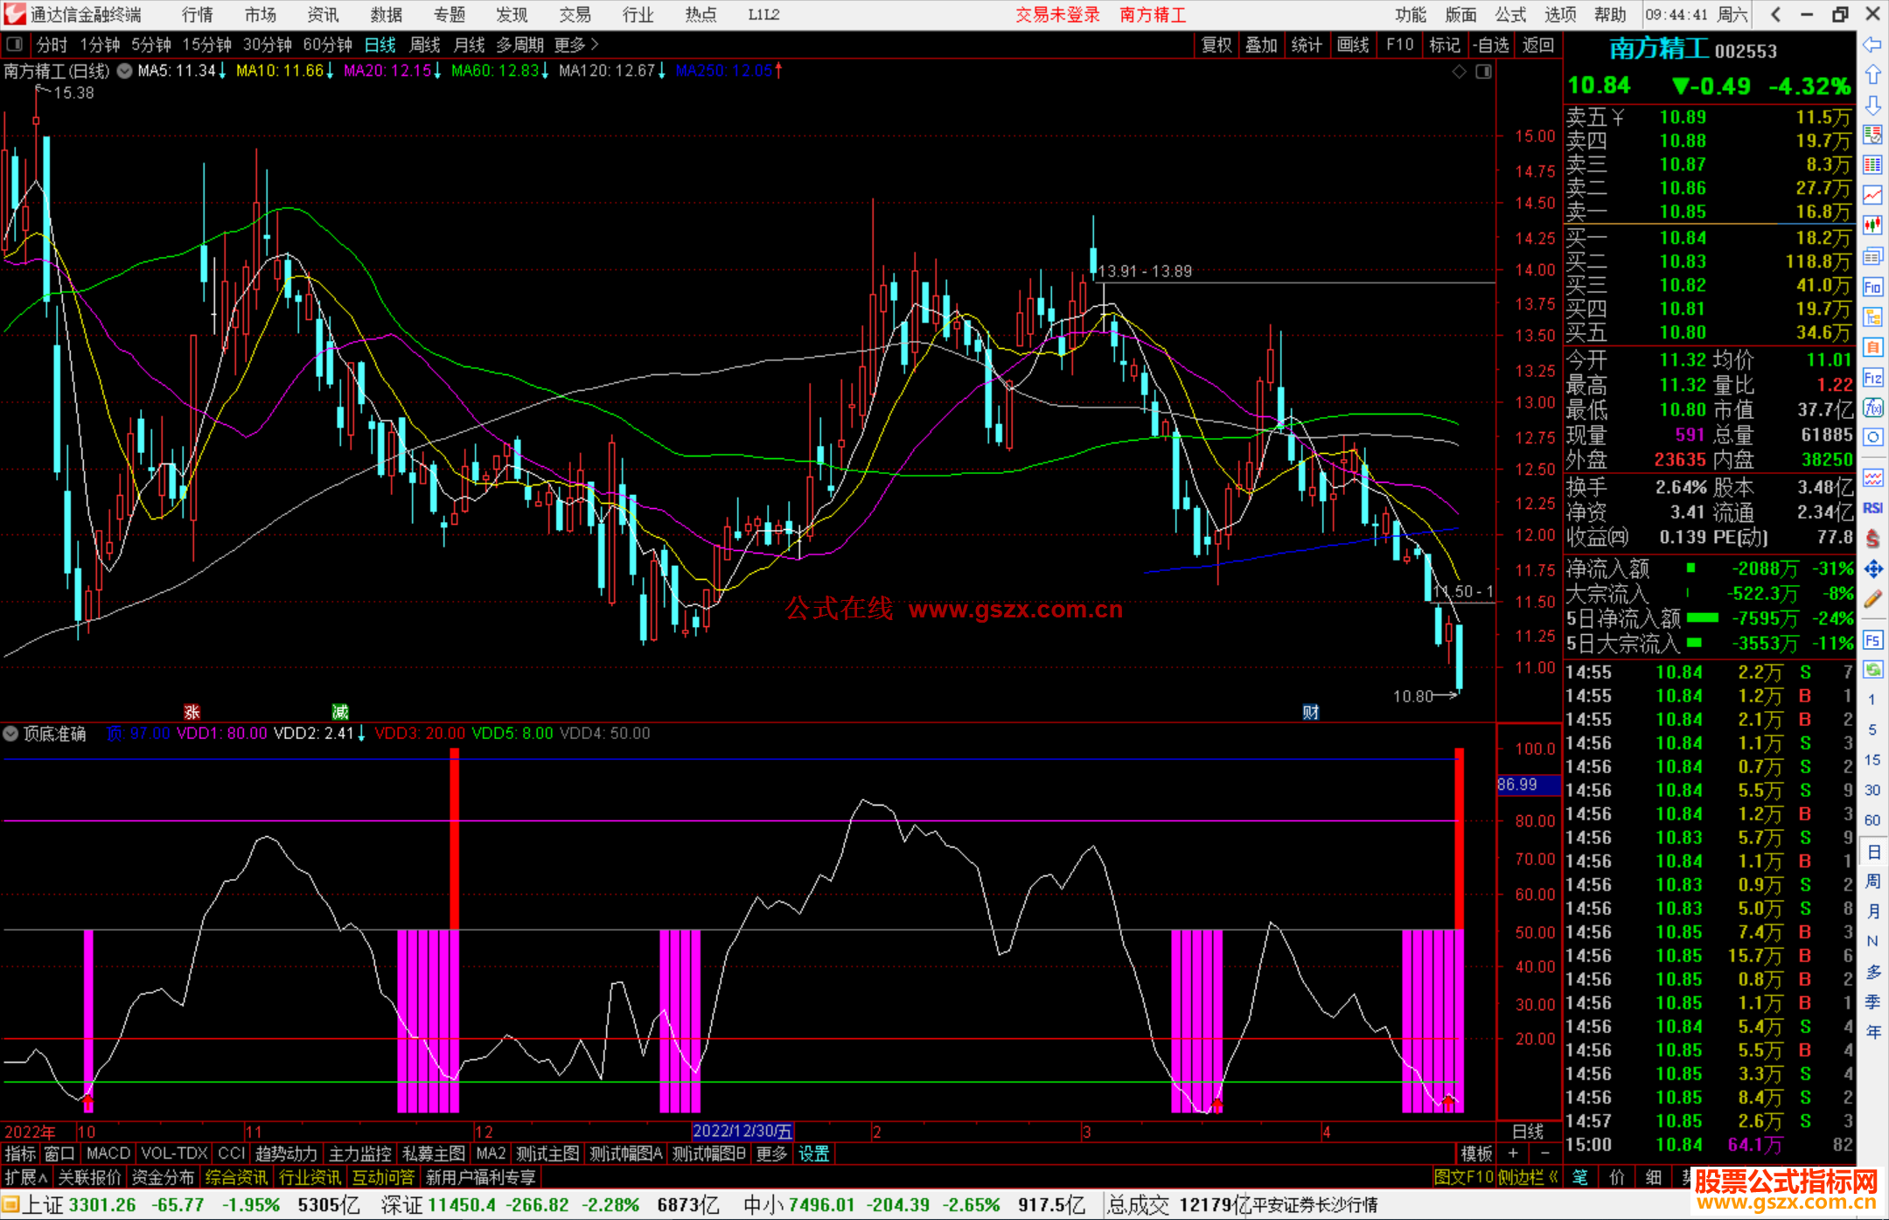Open the 行情 menu
The width and height of the screenshot is (1889, 1220).
tap(197, 14)
